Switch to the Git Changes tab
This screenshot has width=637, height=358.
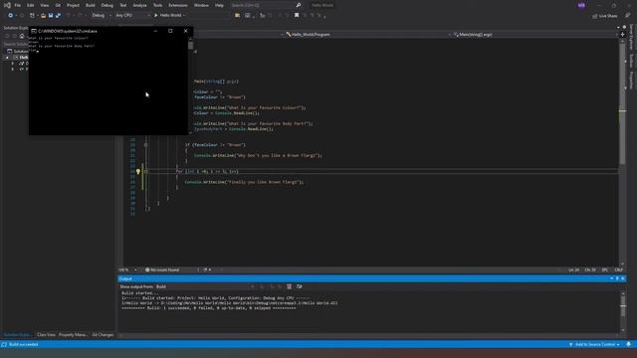[x=103, y=335]
